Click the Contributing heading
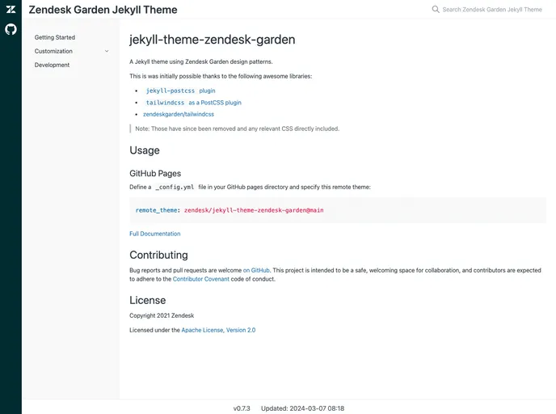Viewport: 556px width, 414px height. tap(159, 255)
